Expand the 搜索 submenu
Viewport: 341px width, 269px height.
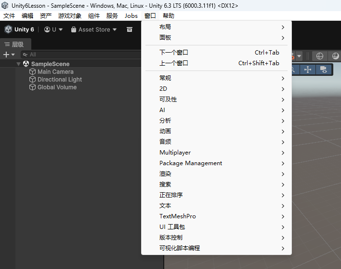[216, 184]
